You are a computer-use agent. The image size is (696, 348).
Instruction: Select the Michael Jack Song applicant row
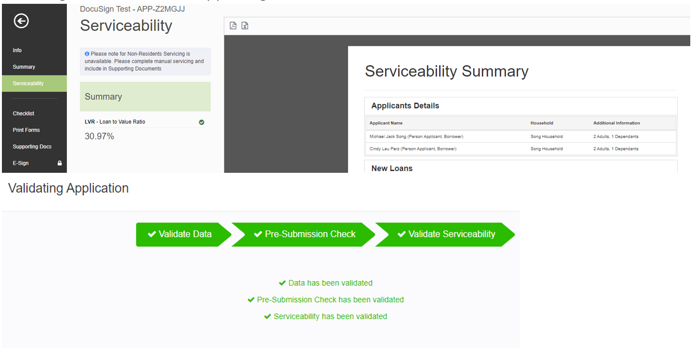pos(416,137)
